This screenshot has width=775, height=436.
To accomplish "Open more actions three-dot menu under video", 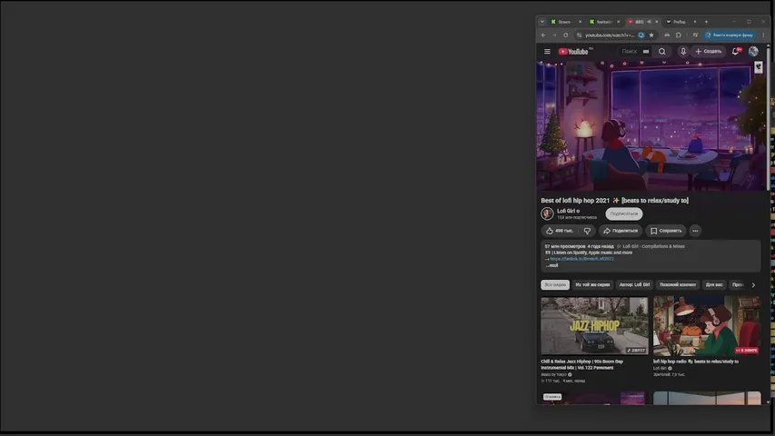I will coord(695,231).
